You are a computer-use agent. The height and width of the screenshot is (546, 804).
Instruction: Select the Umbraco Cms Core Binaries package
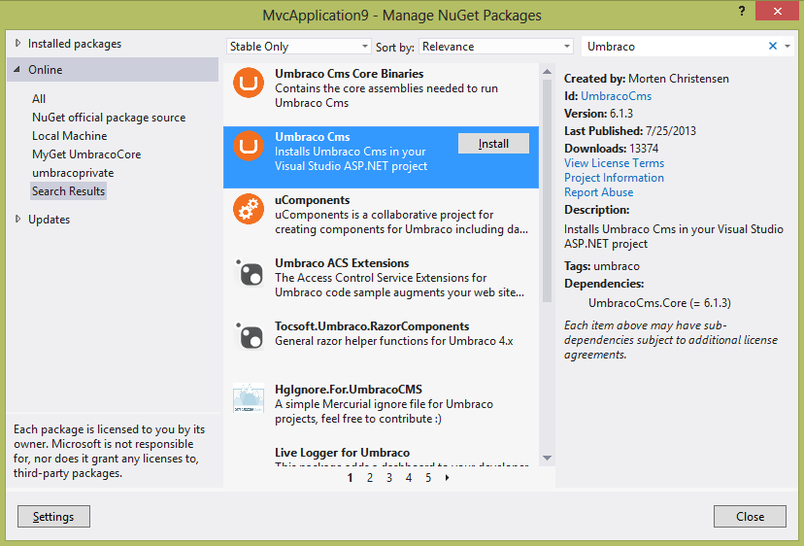(x=381, y=94)
